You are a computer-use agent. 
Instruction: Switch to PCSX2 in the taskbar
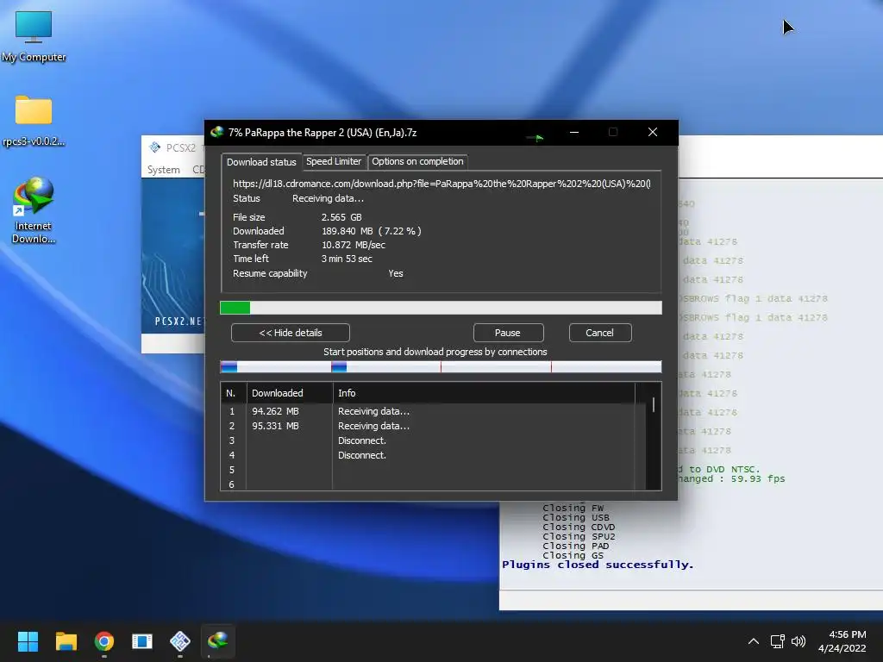[x=180, y=641]
